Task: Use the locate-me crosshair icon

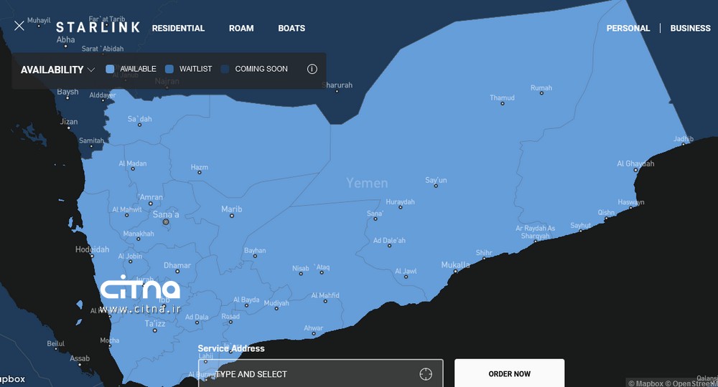Action: (426, 374)
